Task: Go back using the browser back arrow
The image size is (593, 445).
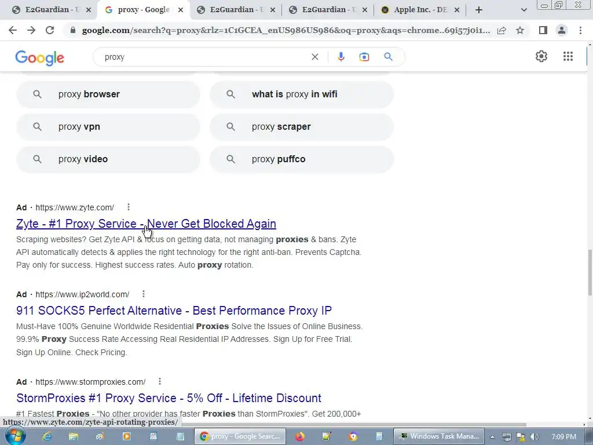Action: pyautogui.click(x=13, y=30)
